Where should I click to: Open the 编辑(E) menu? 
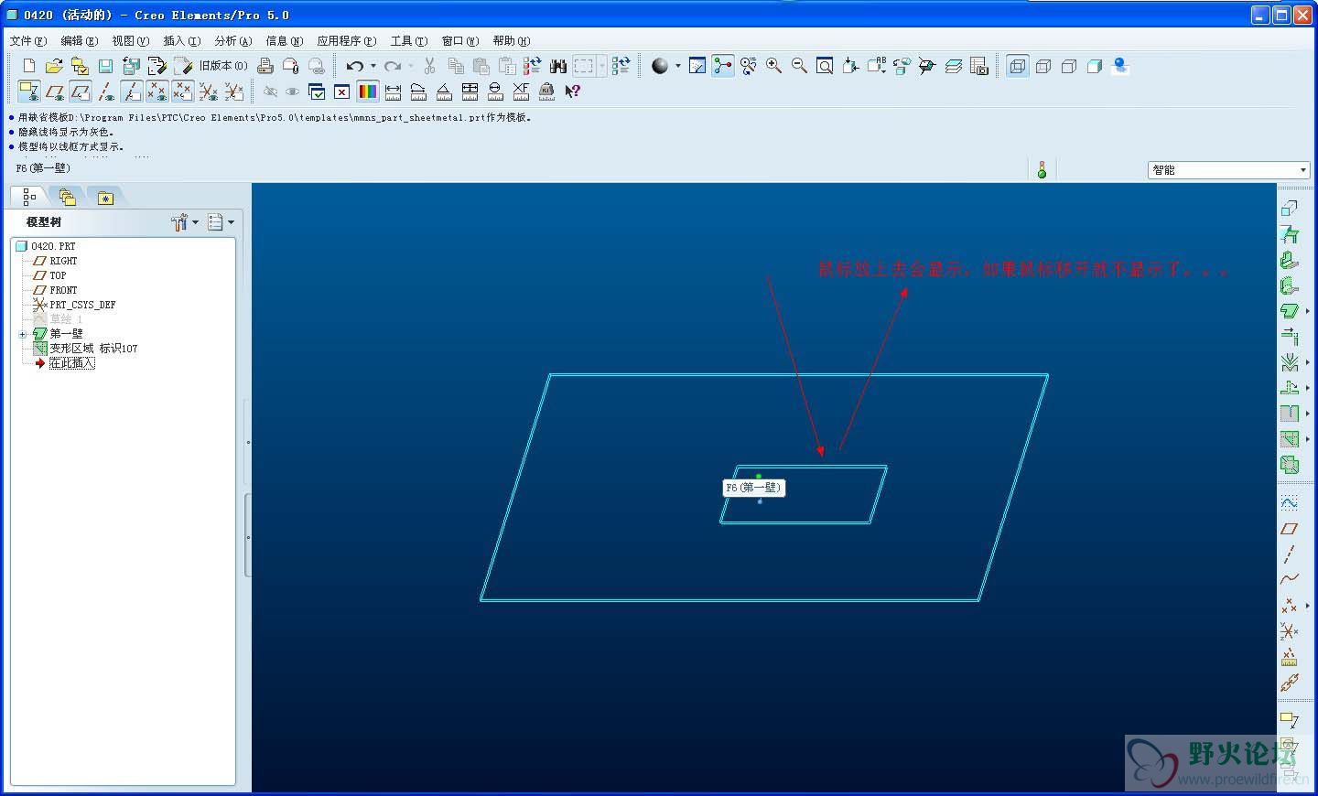(x=80, y=41)
